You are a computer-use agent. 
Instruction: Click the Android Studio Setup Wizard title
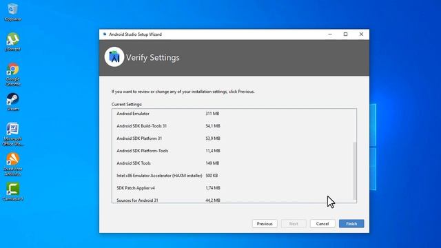click(135, 34)
